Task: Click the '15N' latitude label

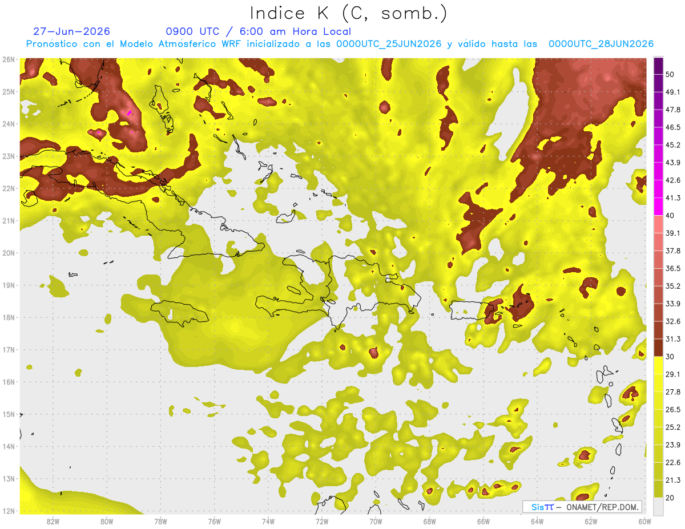Action: click(x=9, y=414)
